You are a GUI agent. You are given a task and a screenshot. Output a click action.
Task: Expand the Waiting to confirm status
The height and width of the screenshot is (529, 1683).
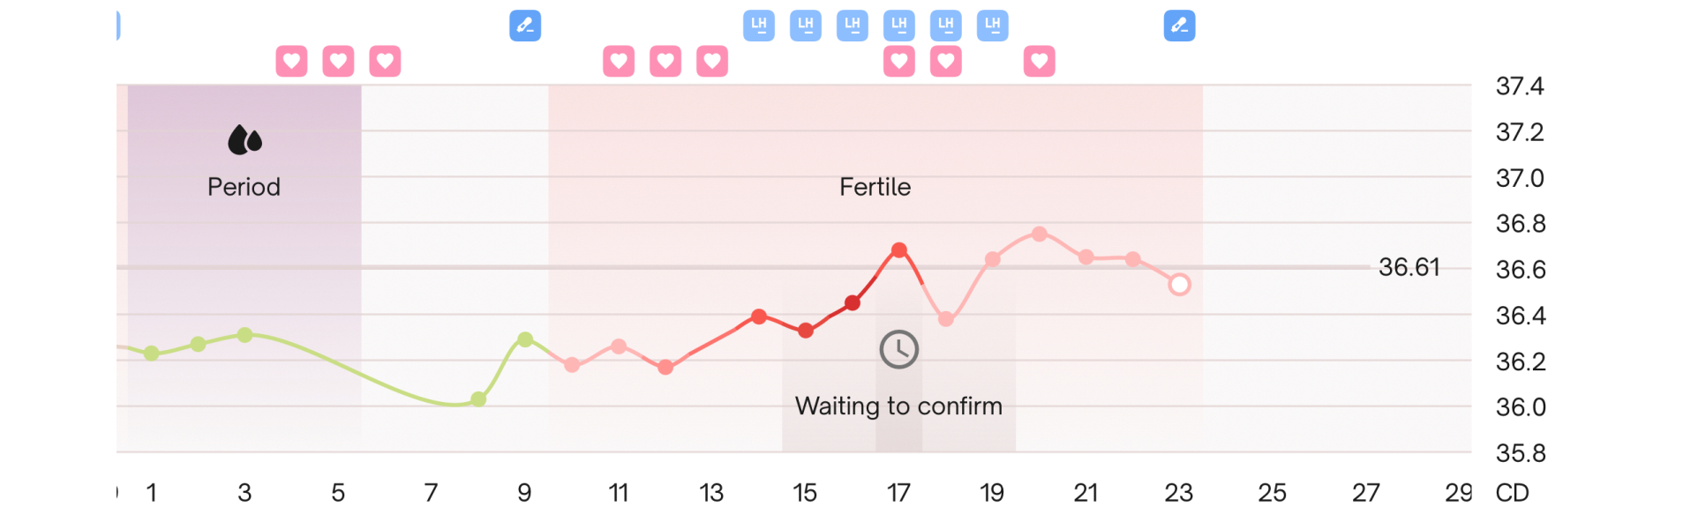899,406
